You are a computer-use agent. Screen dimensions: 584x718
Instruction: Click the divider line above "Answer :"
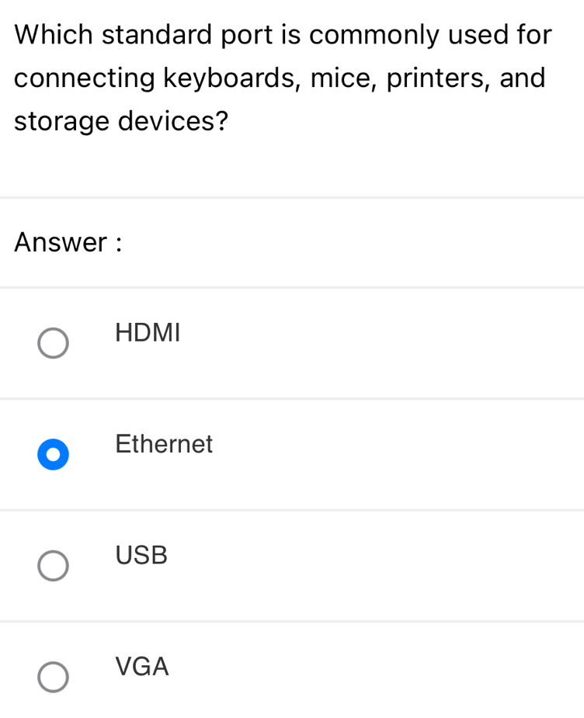click(292, 198)
